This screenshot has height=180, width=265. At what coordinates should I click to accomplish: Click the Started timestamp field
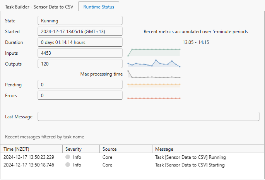click(80, 31)
